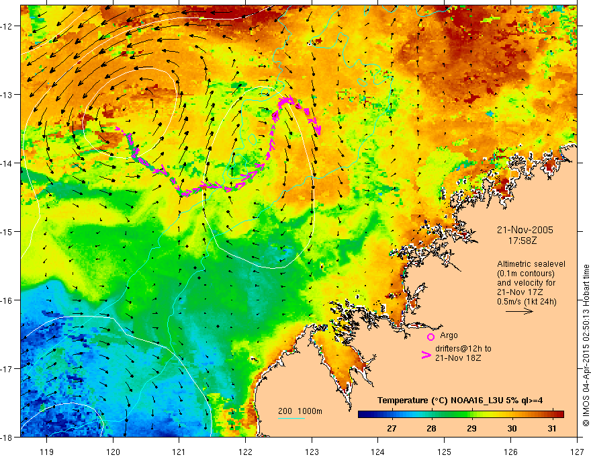The height and width of the screenshot is (457, 591).
Task: Click the color bar value 27
Action: (x=392, y=428)
